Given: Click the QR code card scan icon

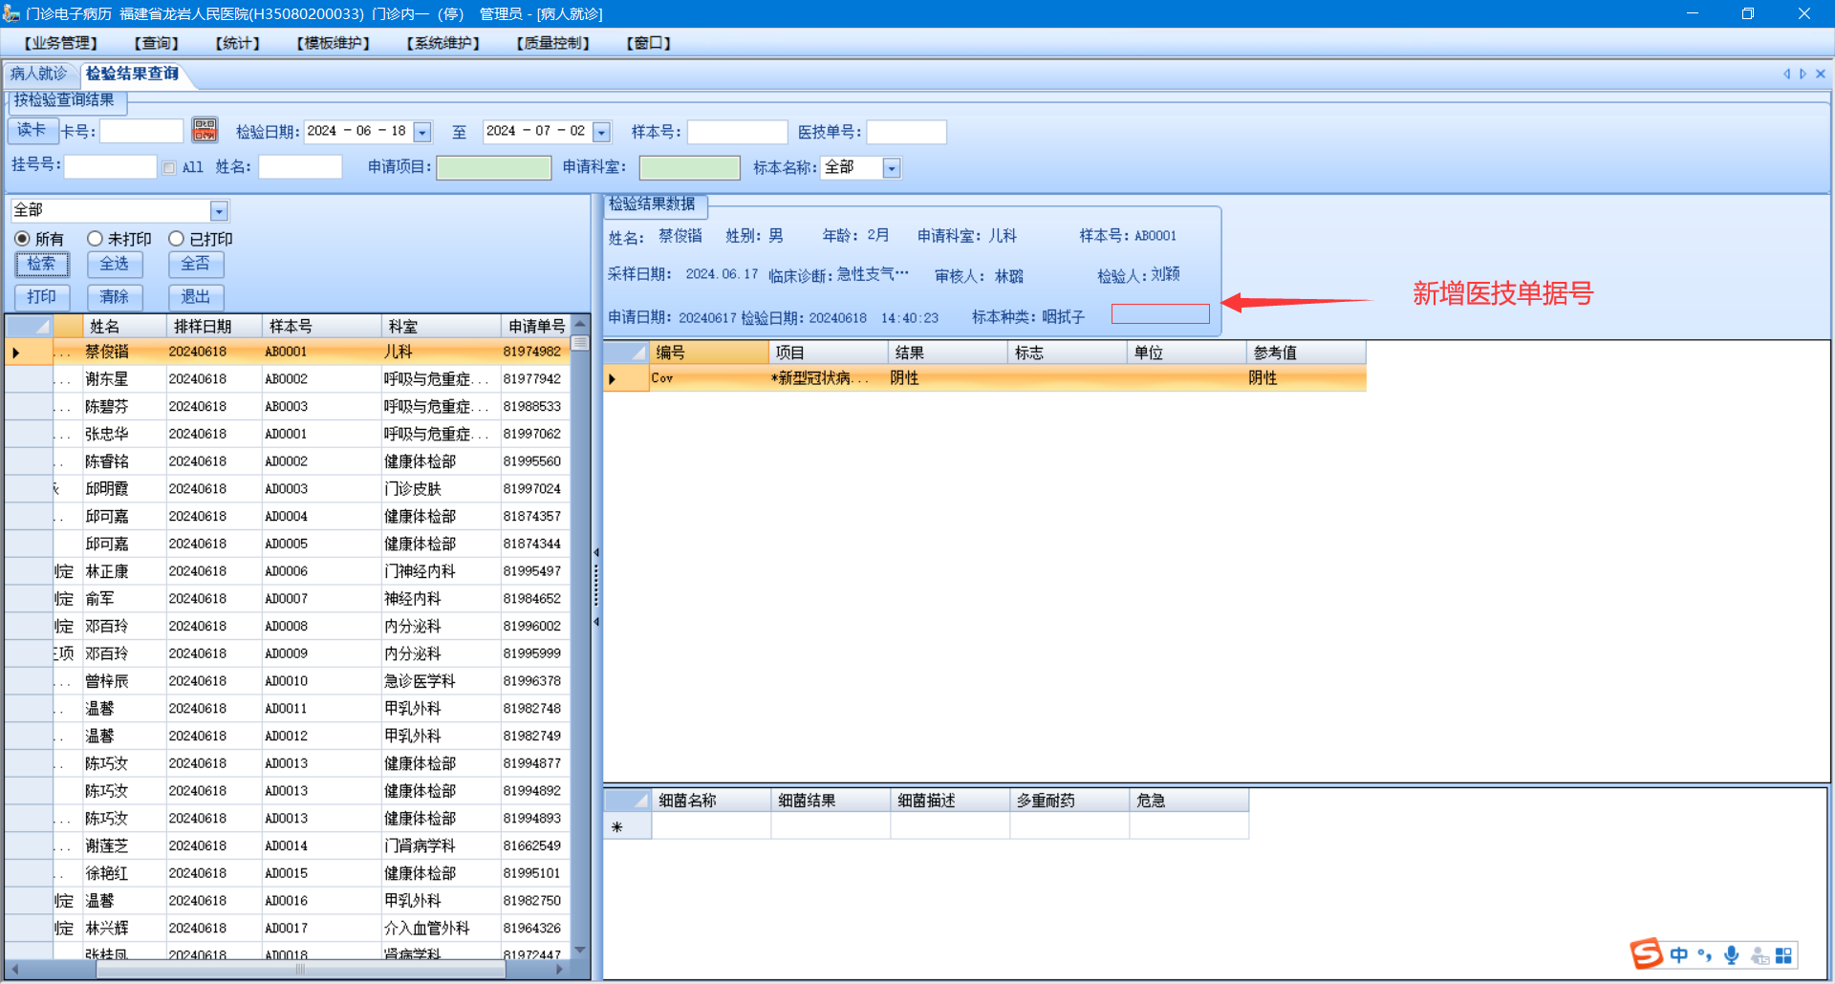Looking at the screenshot, I should (x=205, y=130).
